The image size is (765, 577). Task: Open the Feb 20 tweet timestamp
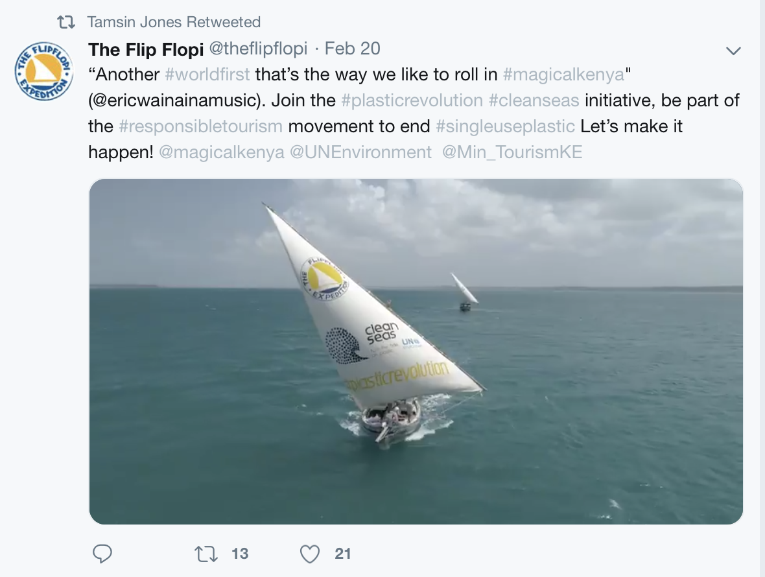coord(352,48)
